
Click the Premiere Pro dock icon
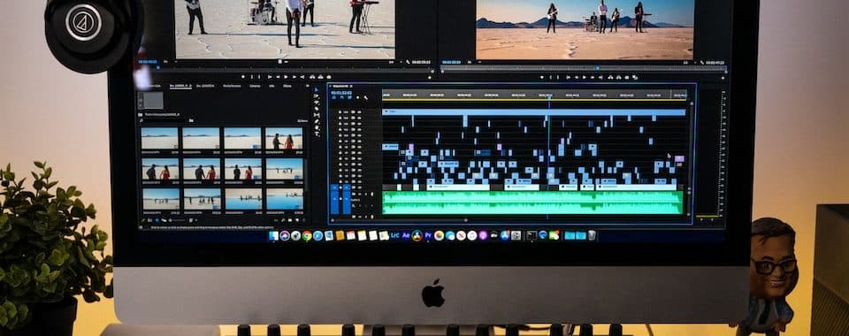tap(428, 235)
